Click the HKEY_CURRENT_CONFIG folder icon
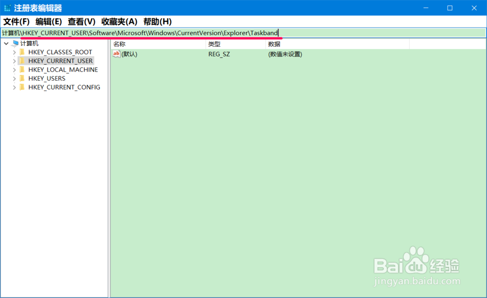The height and width of the screenshot is (298, 487). (21, 87)
